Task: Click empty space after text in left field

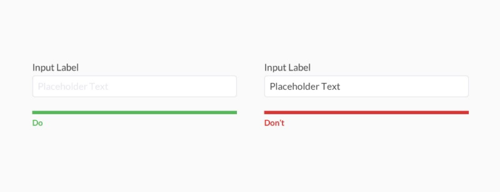Action: [172, 87]
